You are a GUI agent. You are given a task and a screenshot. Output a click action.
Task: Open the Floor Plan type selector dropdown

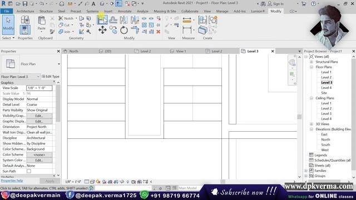59,64
